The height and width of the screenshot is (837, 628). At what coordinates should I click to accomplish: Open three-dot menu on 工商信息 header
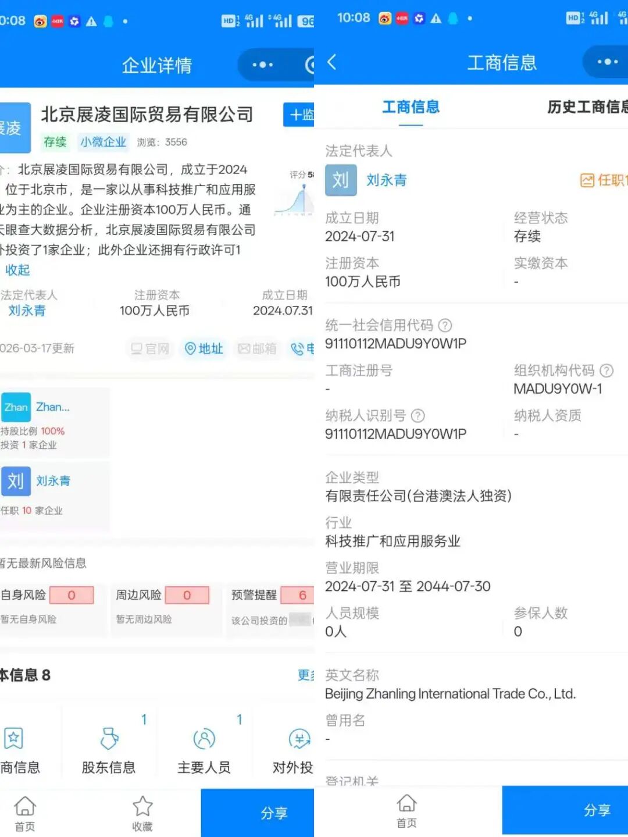pos(607,62)
